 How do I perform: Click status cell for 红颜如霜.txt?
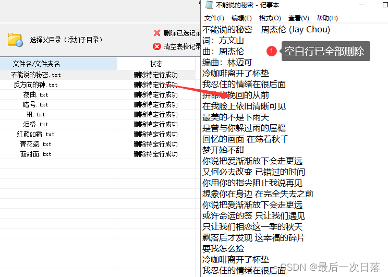[x=156, y=134]
